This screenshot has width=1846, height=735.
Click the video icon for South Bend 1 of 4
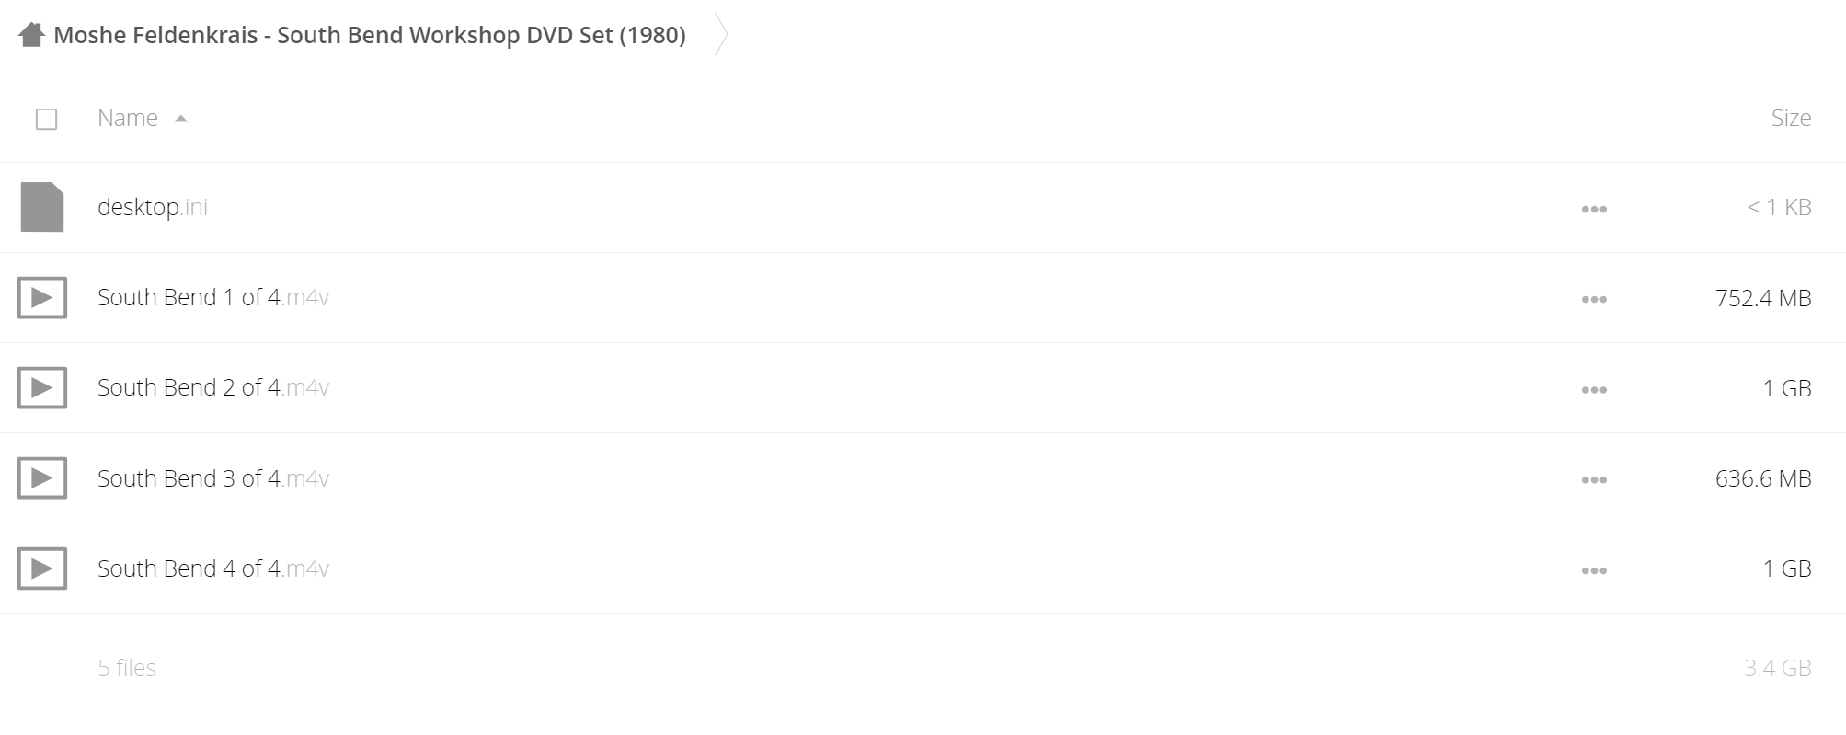tap(42, 297)
